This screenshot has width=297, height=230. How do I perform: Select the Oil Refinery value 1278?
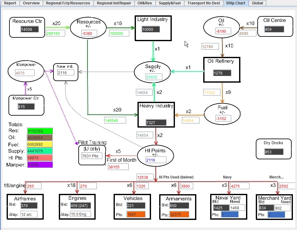click(222, 73)
